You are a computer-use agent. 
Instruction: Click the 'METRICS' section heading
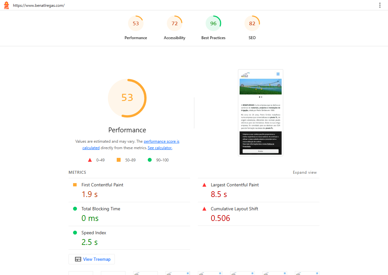click(77, 172)
